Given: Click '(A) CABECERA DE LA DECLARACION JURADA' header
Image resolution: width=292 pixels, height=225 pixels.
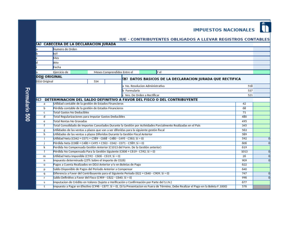Looking at the screenshot, I should (x=76, y=44).
